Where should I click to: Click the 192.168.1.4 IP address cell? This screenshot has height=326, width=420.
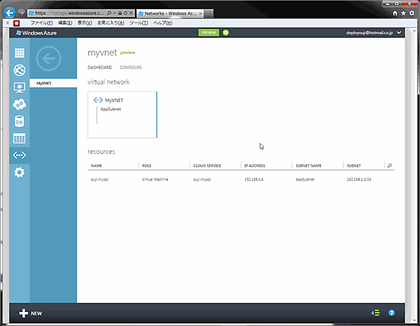pos(253,179)
